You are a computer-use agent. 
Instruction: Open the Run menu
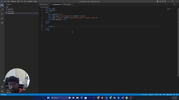(x=25, y=1)
